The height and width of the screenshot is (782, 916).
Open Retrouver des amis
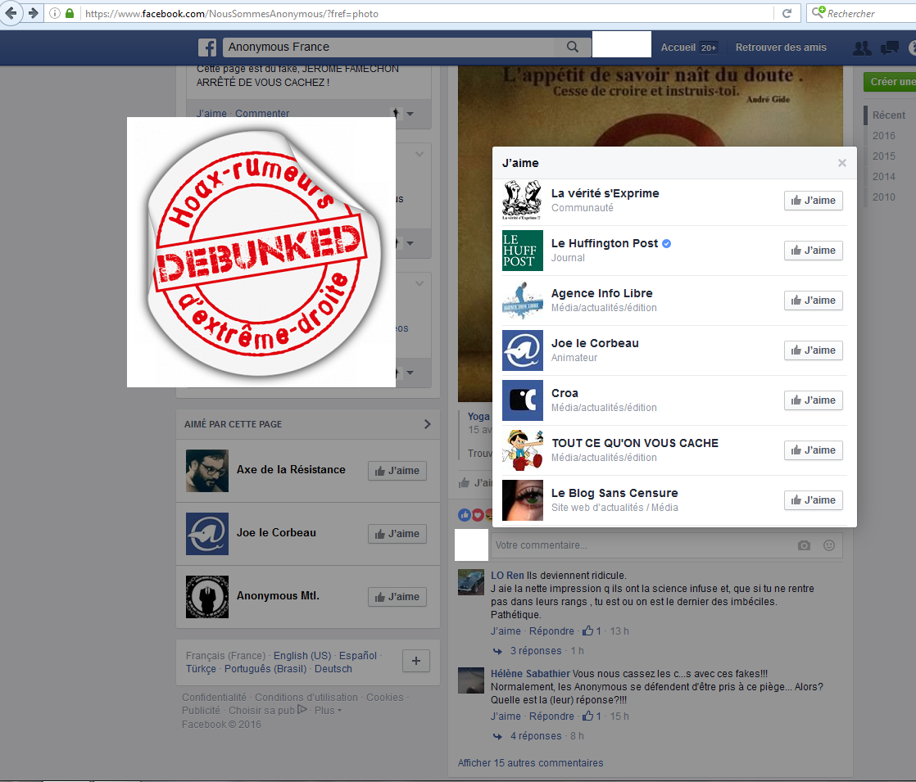781,47
